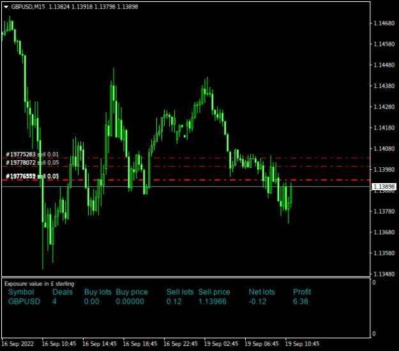Screen dimensions: 399x351
Task: Click the Net lots column header
Action: click(x=262, y=292)
